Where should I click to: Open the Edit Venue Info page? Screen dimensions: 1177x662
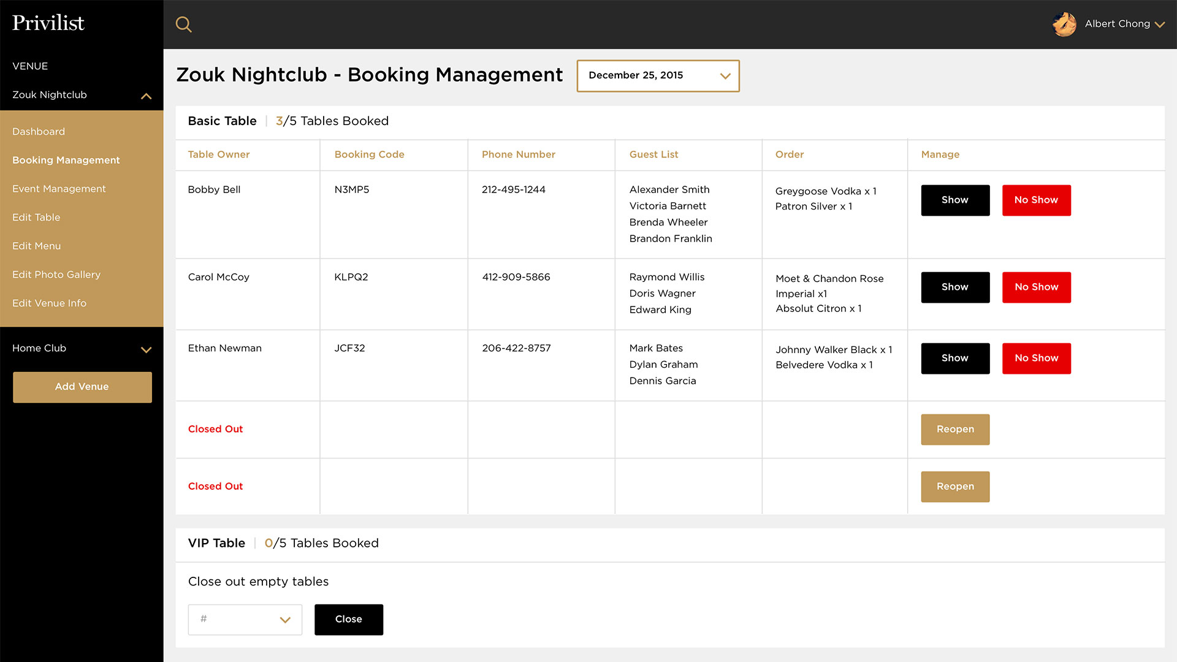click(x=49, y=303)
